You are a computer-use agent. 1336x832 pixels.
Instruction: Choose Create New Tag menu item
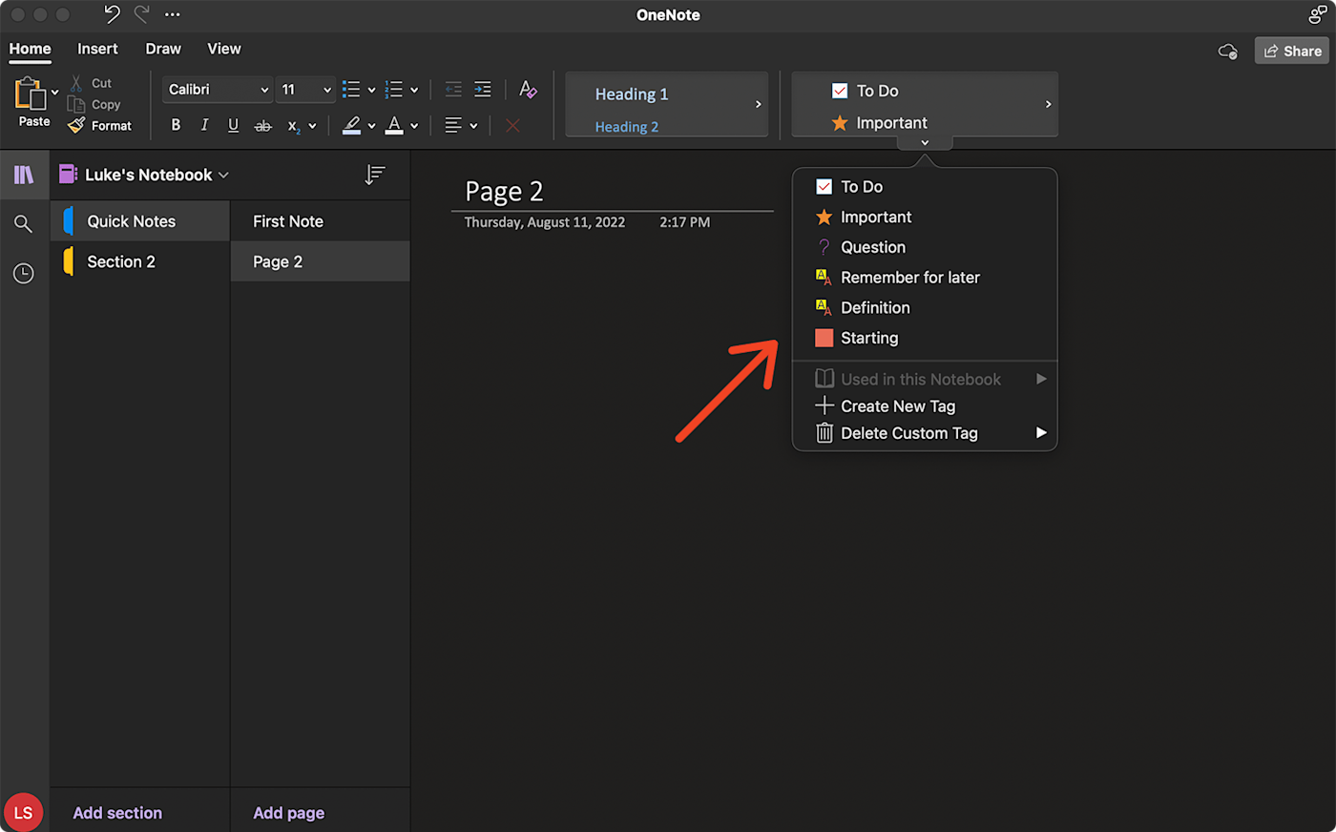pyautogui.click(x=897, y=406)
